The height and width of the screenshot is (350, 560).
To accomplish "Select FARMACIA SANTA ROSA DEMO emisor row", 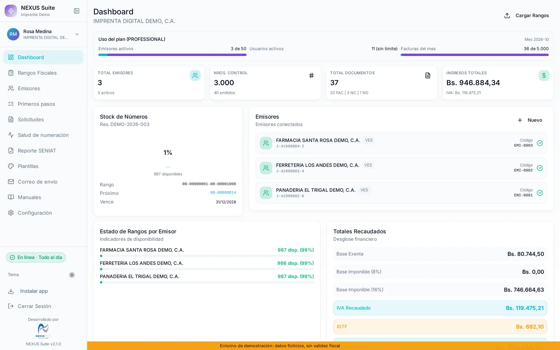I will (401, 143).
